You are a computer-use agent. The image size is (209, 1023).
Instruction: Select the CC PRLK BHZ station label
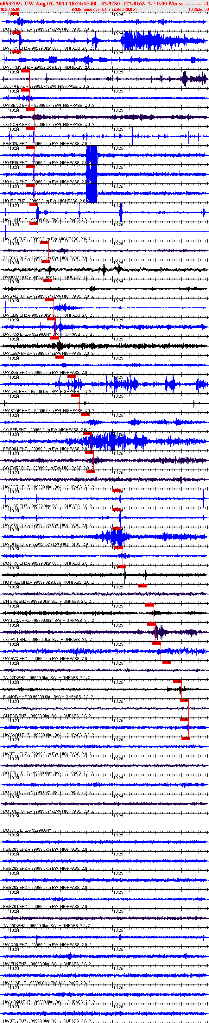pos(48,773)
